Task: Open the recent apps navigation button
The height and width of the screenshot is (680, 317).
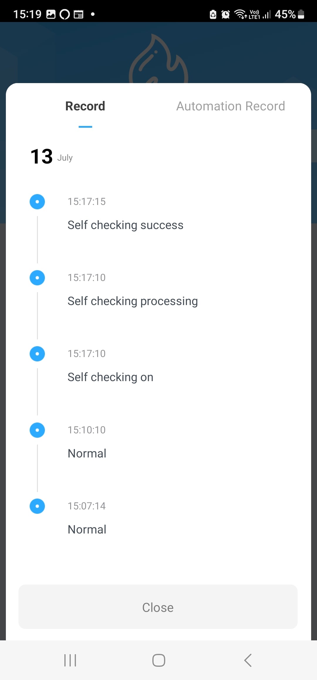Action: tap(70, 660)
